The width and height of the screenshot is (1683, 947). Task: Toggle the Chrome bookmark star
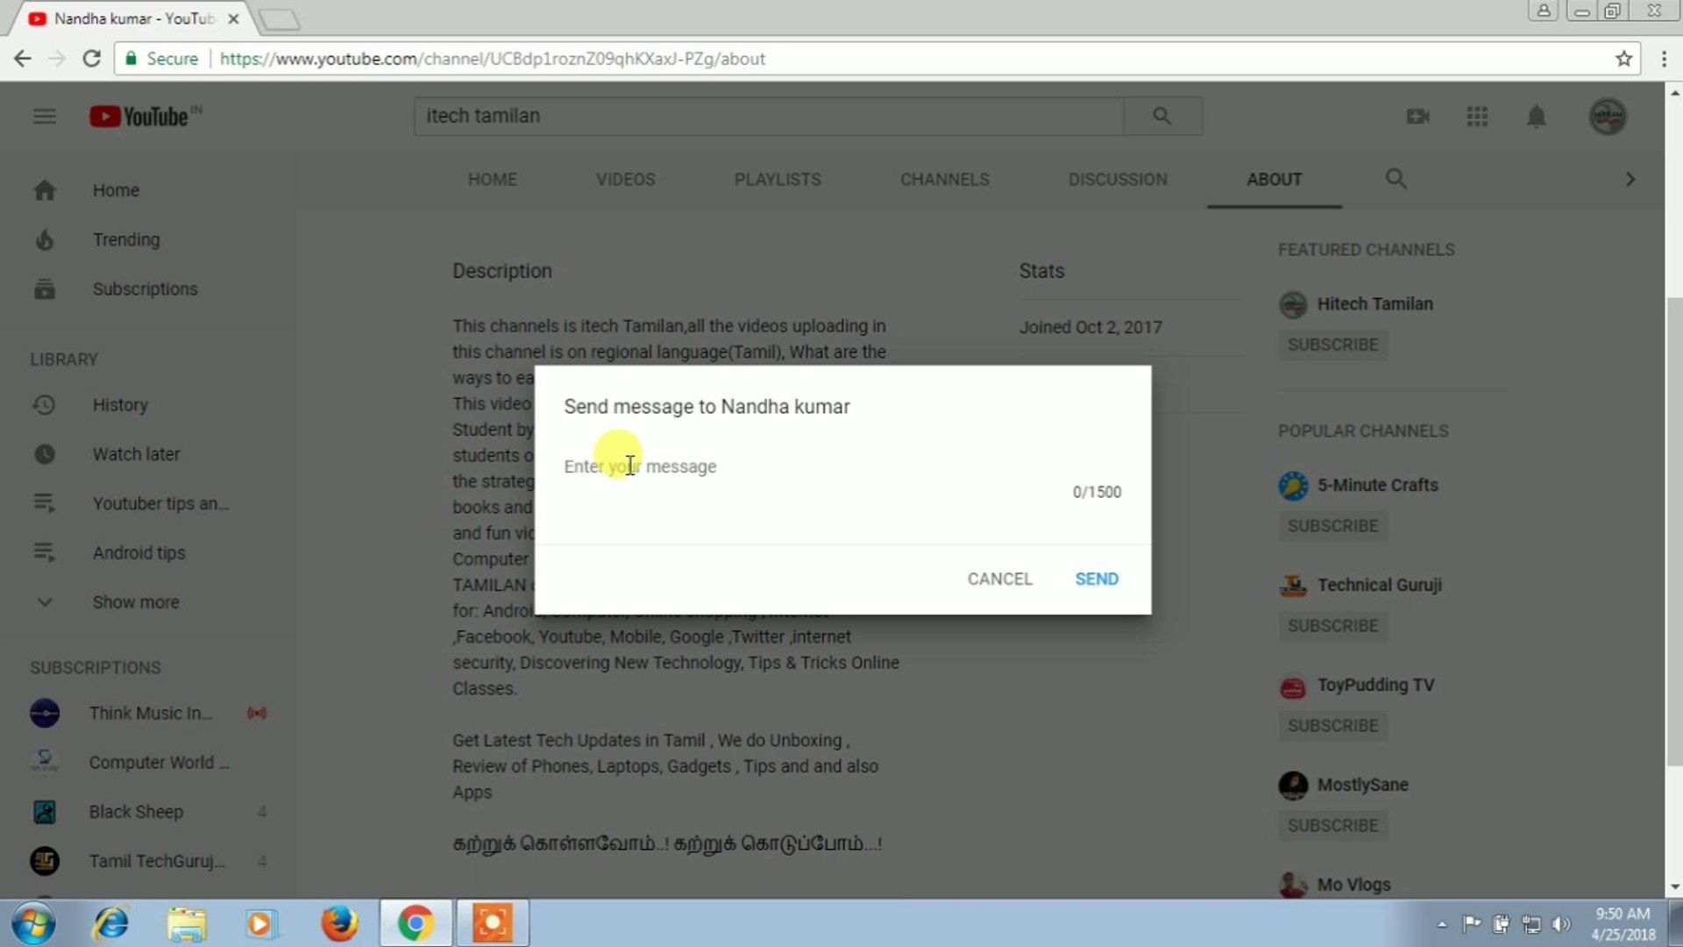coord(1624,58)
